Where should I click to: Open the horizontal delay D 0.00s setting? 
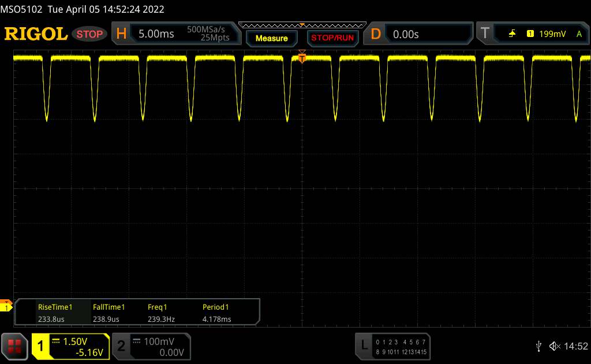pos(418,34)
